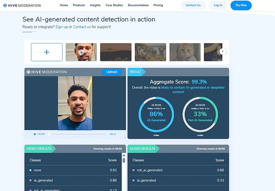Click play overlay on selected man thumbnail
Image resolution: width=275 pixels, height=191 pixels.
81,52
